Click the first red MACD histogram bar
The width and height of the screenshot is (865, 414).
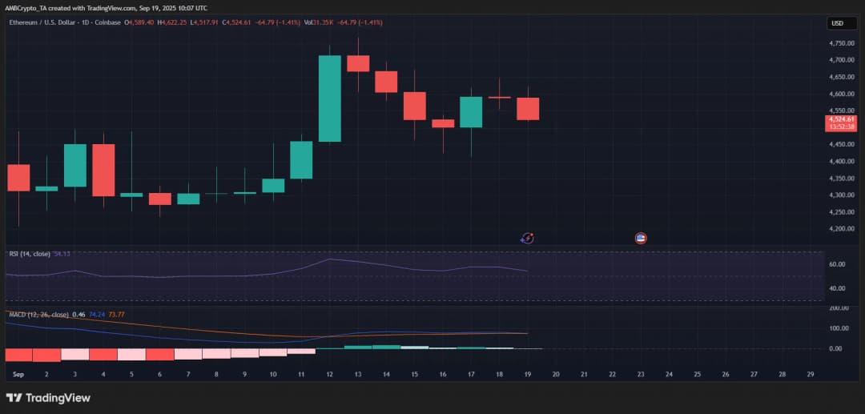coord(18,355)
